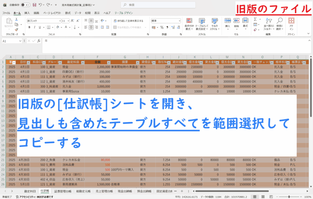Image resolution: width=313 pixels, height=199 pixels.
Task: Click the Save floppy disk icon
Action: 34,5
